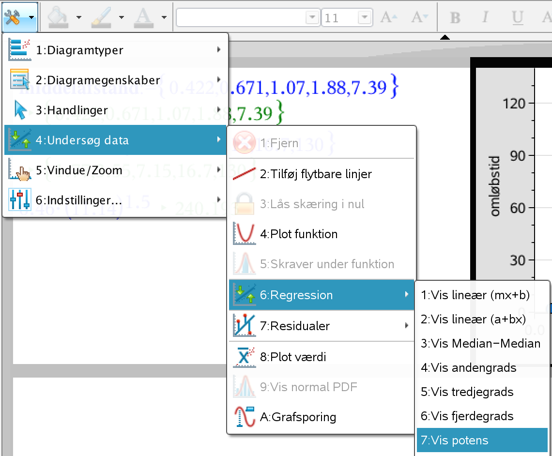Open the line color dropdown arrow
The image size is (552, 456).
click(x=122, y=17)
